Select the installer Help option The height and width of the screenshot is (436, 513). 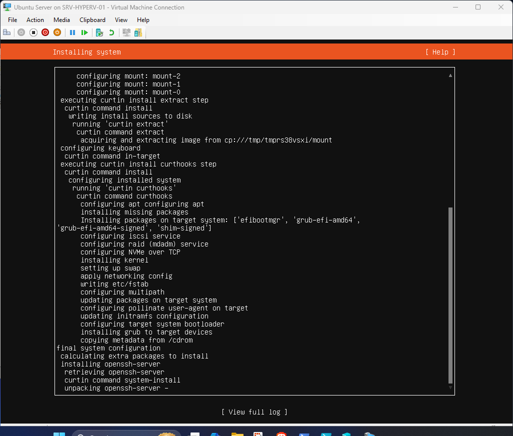(x=439, y=51)
